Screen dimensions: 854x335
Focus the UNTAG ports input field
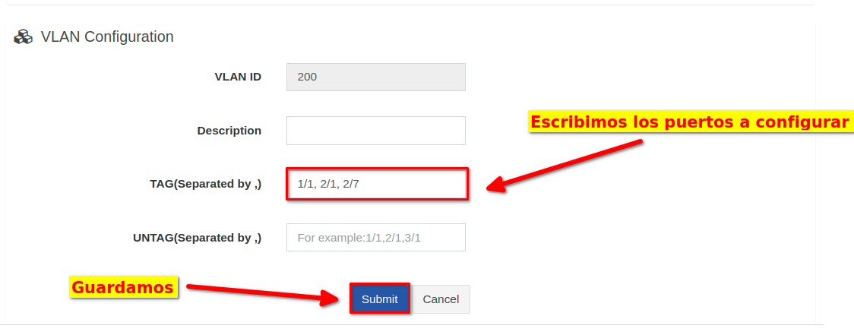click(x=375, y=238)
